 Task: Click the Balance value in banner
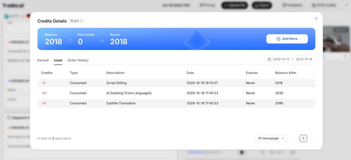click(53, 42)
